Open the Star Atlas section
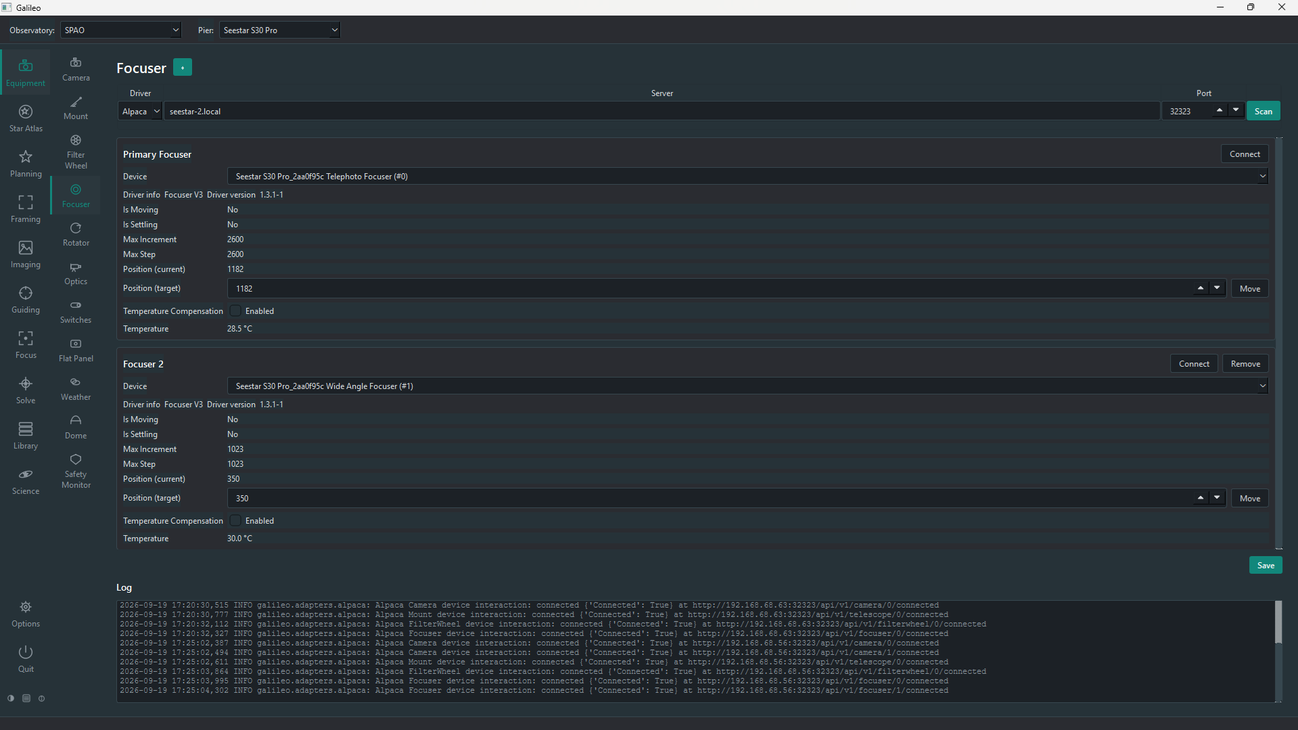This screenshot has height=730, width=1298. [26, 118]
